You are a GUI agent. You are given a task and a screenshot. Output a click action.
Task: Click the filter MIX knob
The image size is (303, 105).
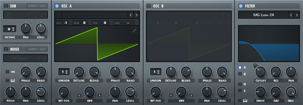pyautogui.click(x=291, y=91)
